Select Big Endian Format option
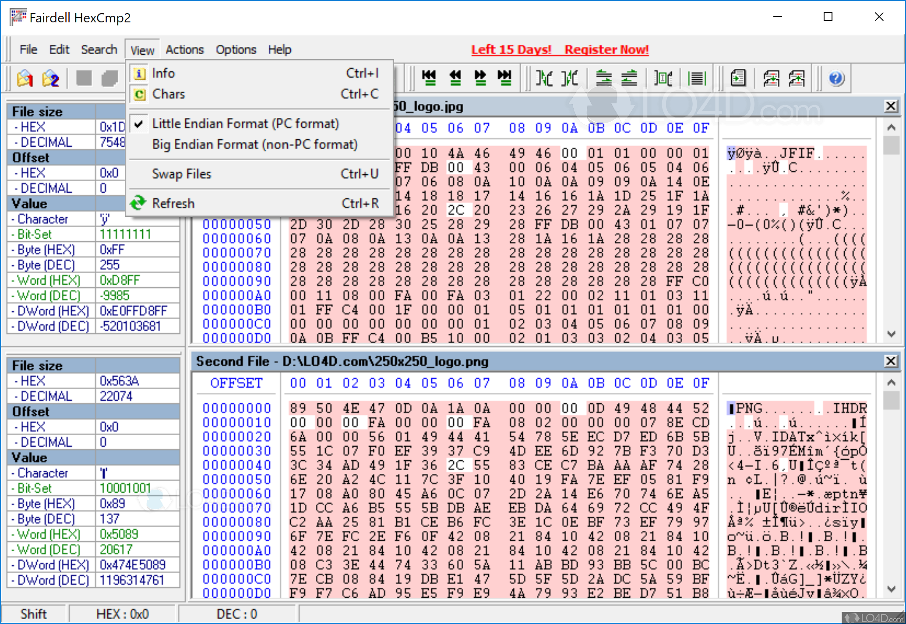This screenshot has width=906, height=624. (x=254, y=145)
